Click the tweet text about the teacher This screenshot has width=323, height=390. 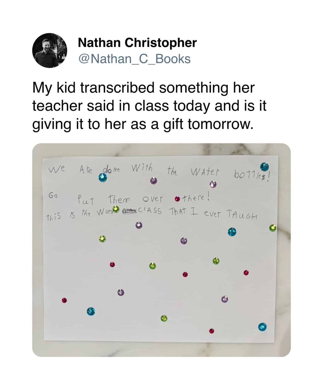click(149, 106)
